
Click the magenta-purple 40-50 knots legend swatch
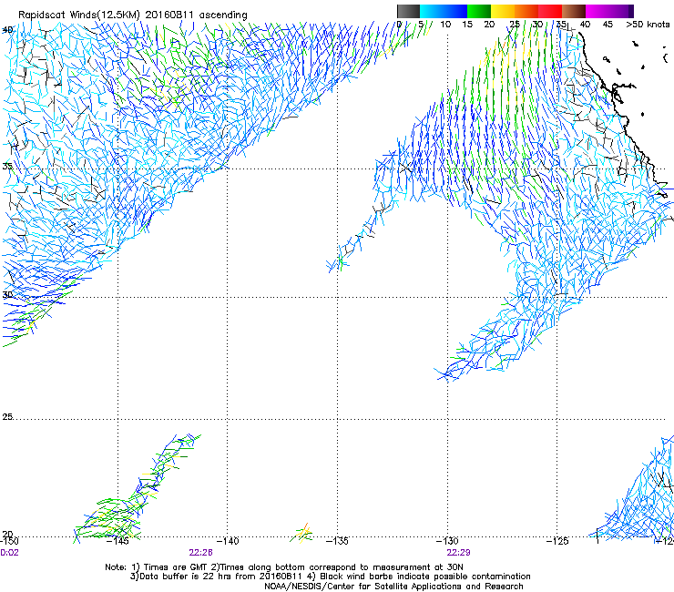[609, 11]
